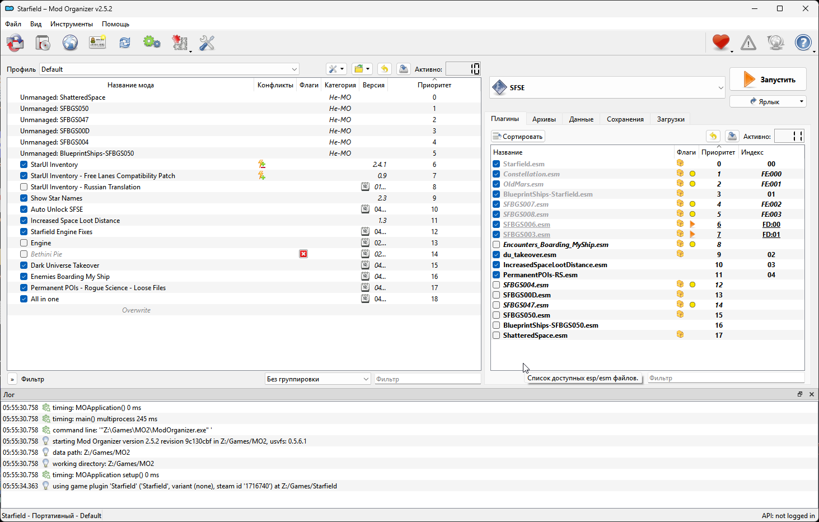Create mod list backup icon

[x=403, y=69]
